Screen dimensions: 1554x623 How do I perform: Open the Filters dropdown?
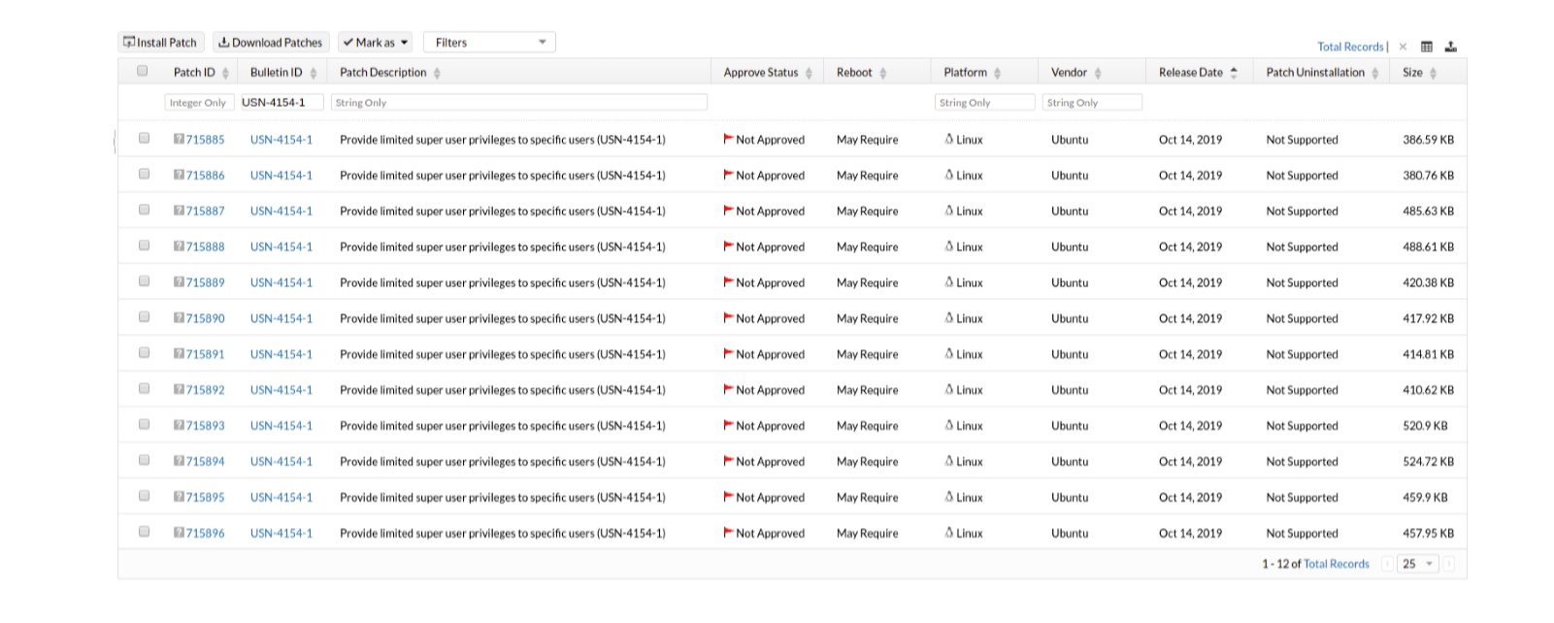489,43
